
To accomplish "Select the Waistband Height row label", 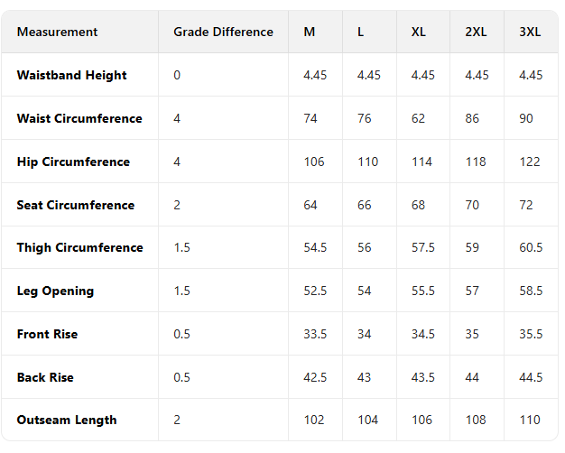I will coord(71,75).
